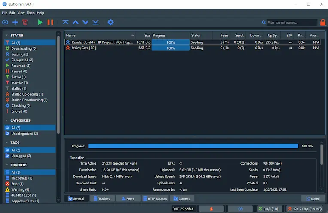Click the connection status flame icon
The width and height of the screenshot is (328, 213).
(x=211, y=209)
